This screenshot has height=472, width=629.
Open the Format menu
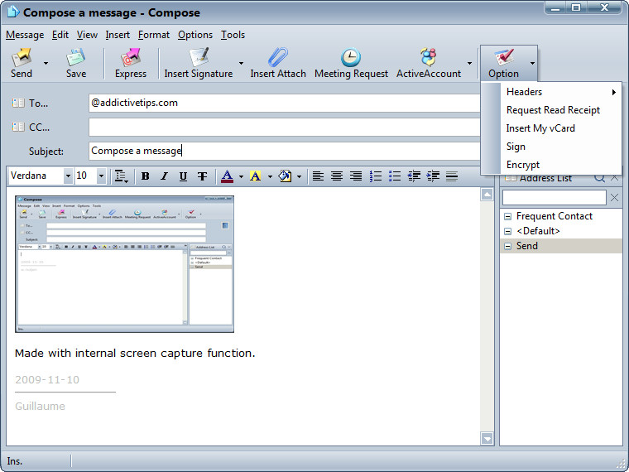154,35
